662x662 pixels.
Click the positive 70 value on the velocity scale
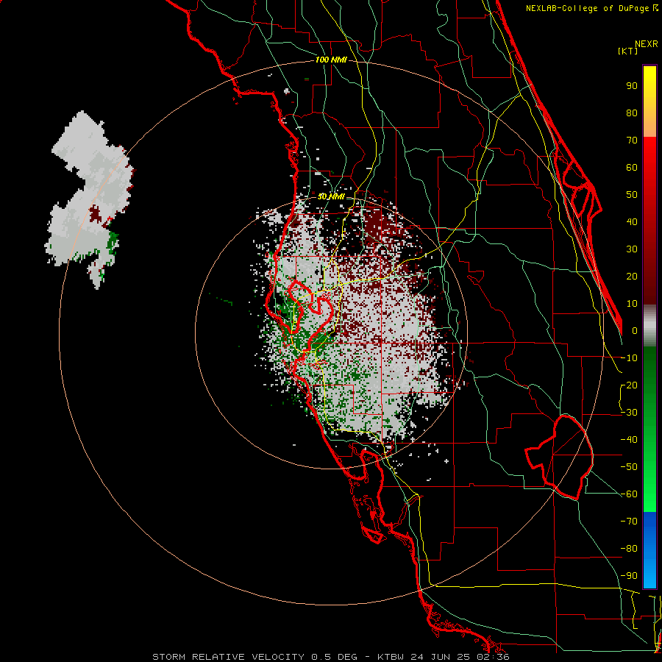(x=632, y=140)
